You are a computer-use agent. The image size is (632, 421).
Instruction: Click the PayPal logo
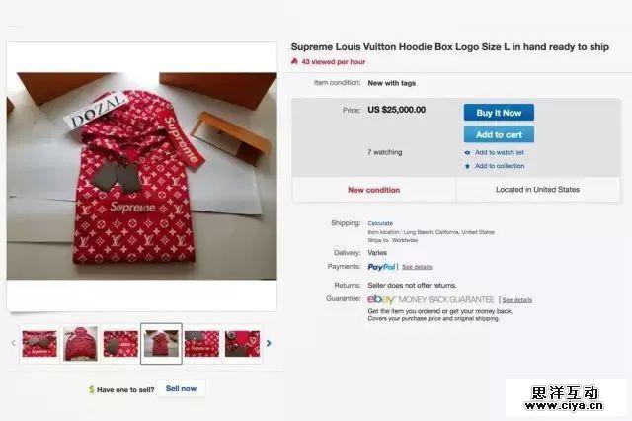tap(382, 267)
